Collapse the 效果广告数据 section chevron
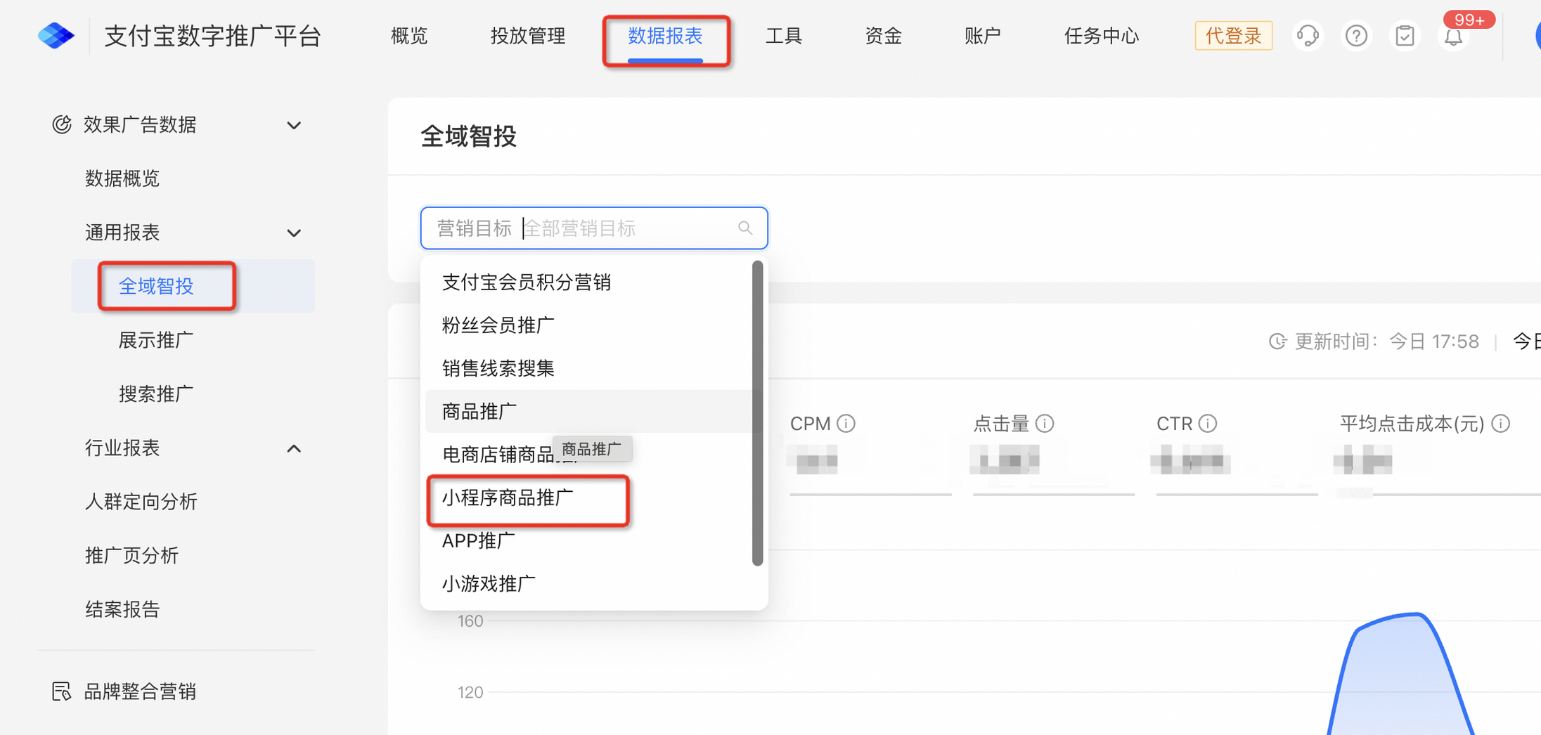This screenshot has height=735, width=1541. click(294, 125)
